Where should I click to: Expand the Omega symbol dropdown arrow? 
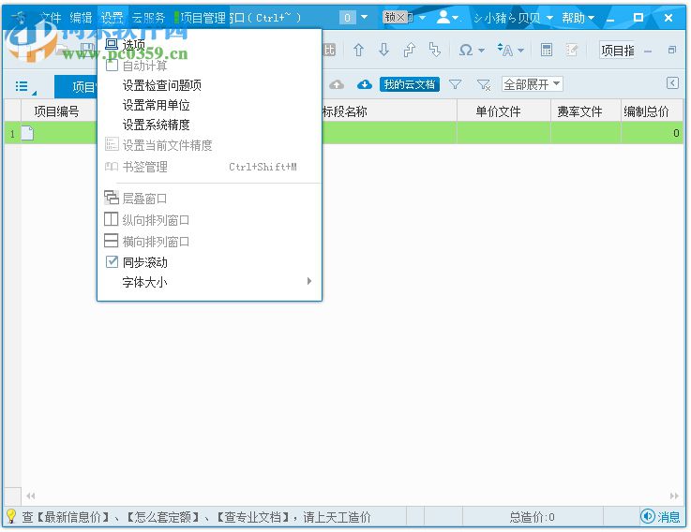pos(482,51)
